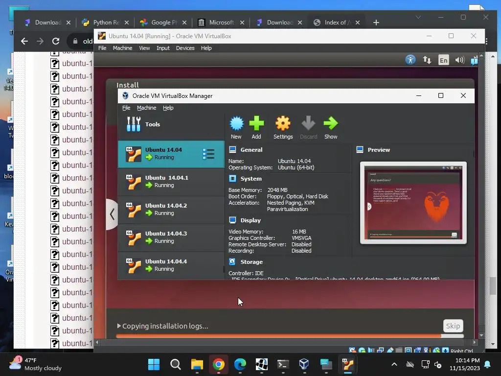501x376 pixels.
Task: Click previous slide arrow in installer
Action: [x=112, y=214]
